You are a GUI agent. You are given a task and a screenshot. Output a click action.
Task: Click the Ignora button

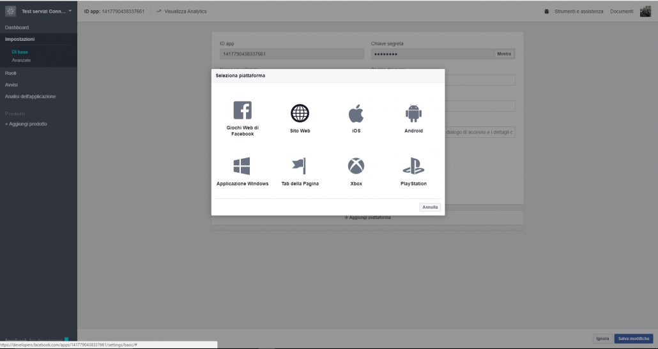[602, 339]
